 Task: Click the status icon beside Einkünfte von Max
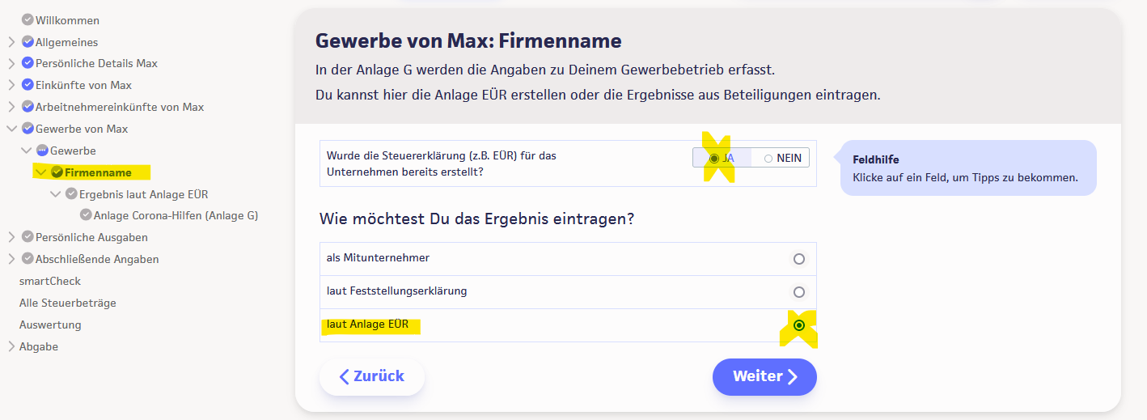point(28,85)
